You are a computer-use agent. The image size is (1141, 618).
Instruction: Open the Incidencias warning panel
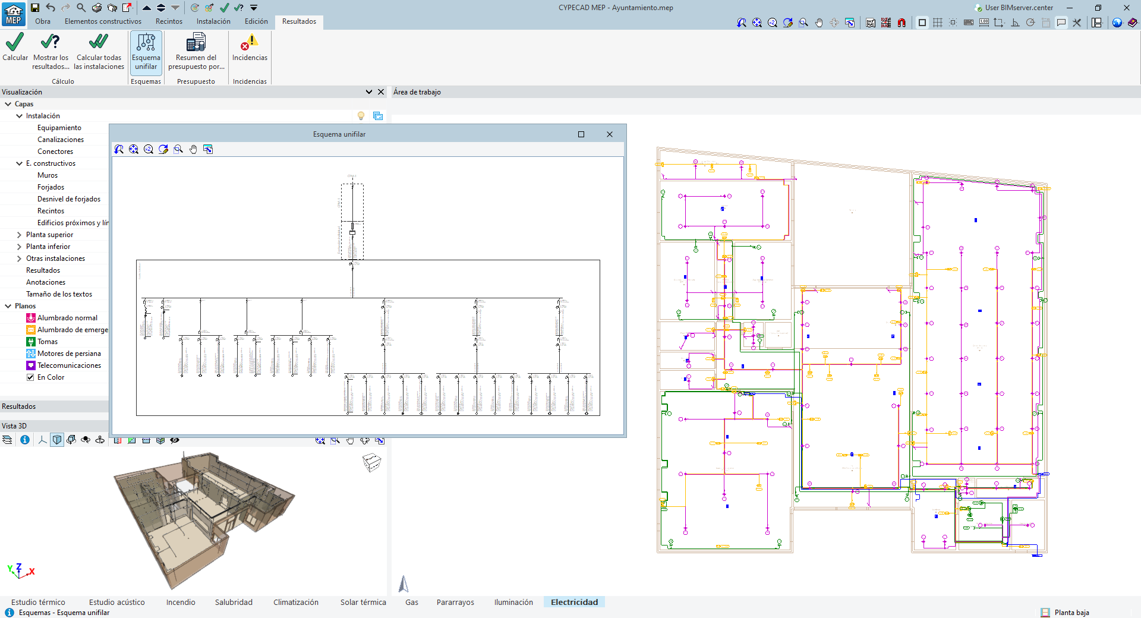coord(250,48)
